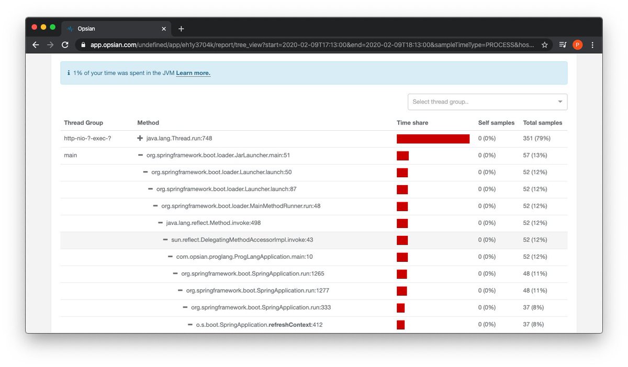
Task: Click SpringApplication.run:1265 48 (11%) value
Action: [x=535, y=273]
